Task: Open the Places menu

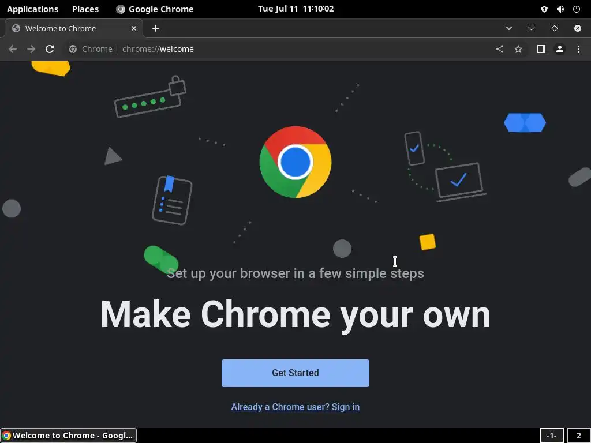Action: pyautogui.click(x=85, y=9)
